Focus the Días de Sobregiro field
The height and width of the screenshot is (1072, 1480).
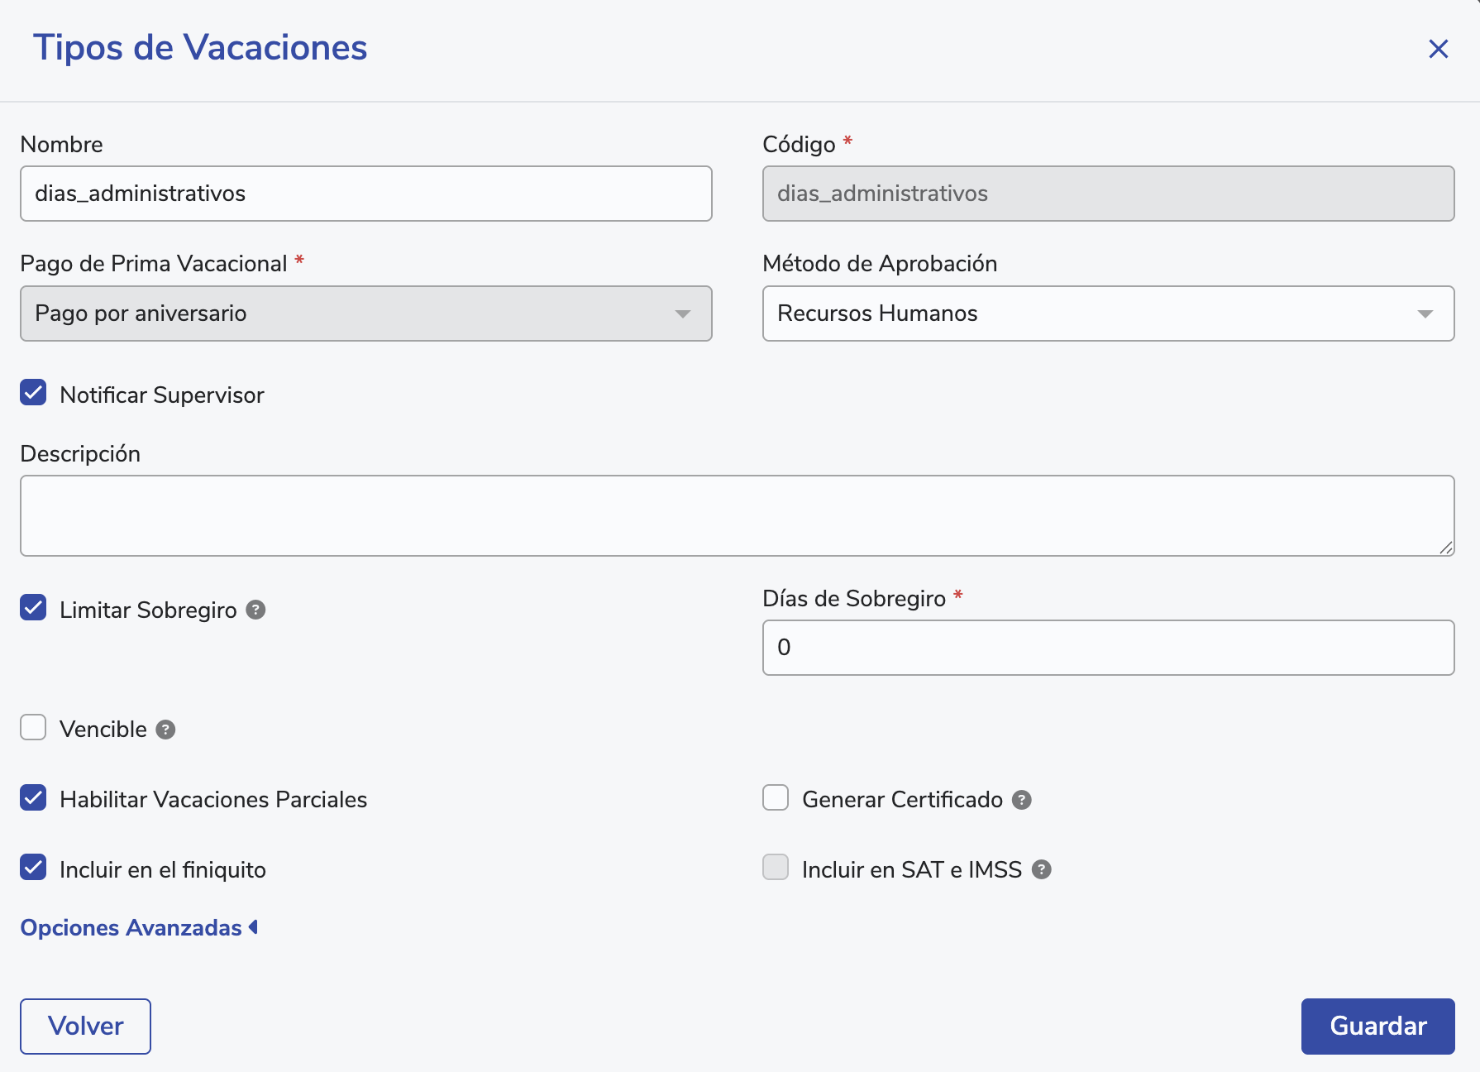click(x=1109, y=648)
